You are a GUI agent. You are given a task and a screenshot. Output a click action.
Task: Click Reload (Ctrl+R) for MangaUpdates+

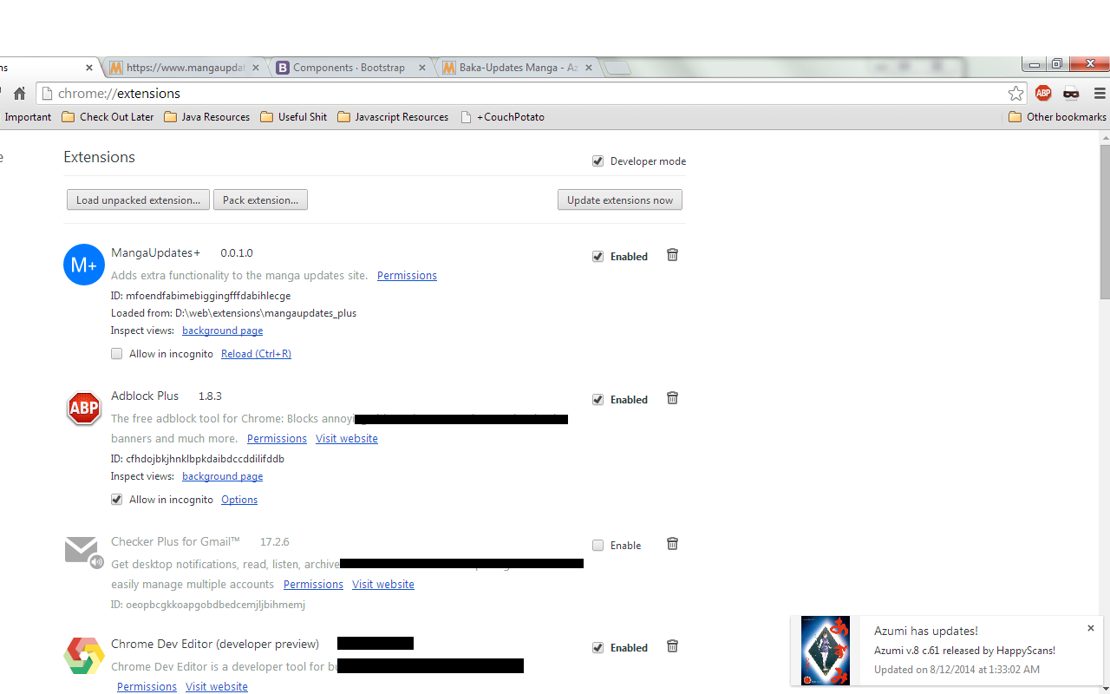256,354
